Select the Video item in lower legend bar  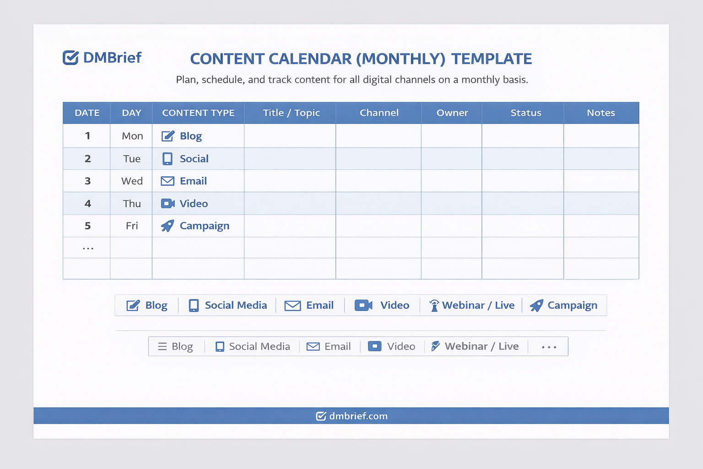(392, 347)
